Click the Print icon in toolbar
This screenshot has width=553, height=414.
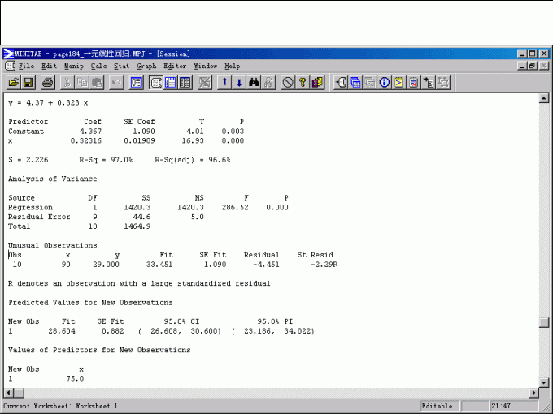(x=47, y=83)
